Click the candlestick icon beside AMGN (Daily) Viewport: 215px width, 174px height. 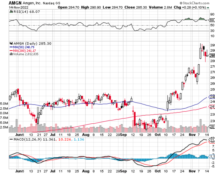coord(11,44)
